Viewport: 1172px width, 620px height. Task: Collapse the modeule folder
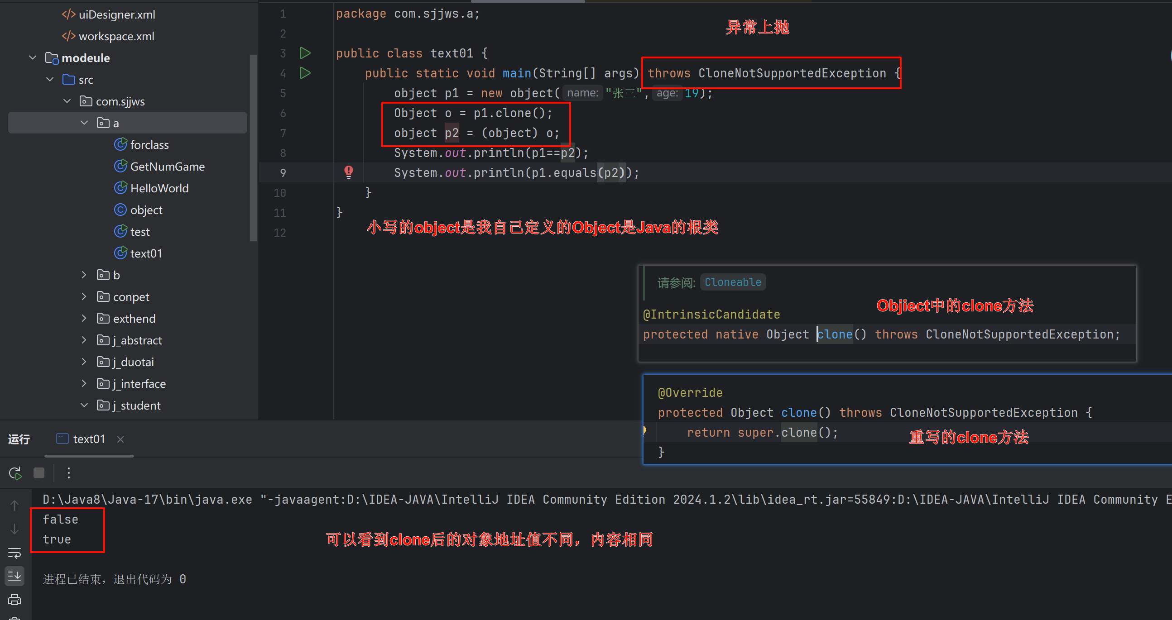coord(33,58)
